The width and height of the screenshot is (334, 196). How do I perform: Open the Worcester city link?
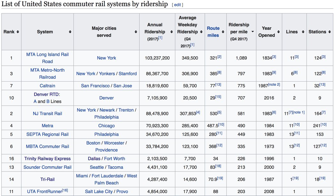coord(114,143)
